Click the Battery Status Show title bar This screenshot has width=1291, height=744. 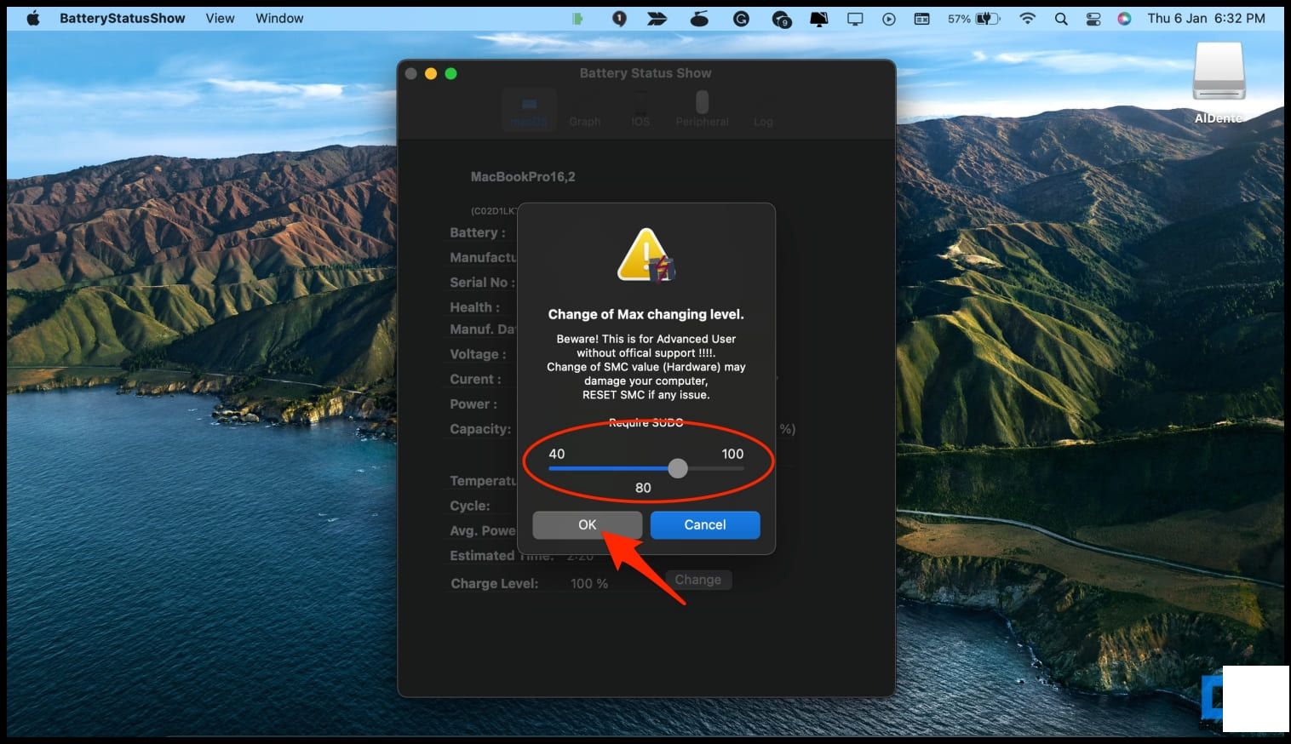pyautogui.click(x=645, y=73)
